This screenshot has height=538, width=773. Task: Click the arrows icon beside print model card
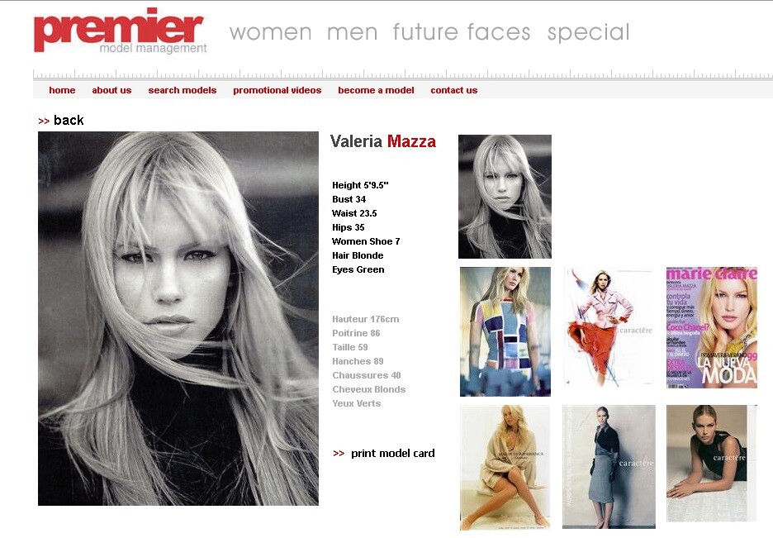(x=339, y=453)
